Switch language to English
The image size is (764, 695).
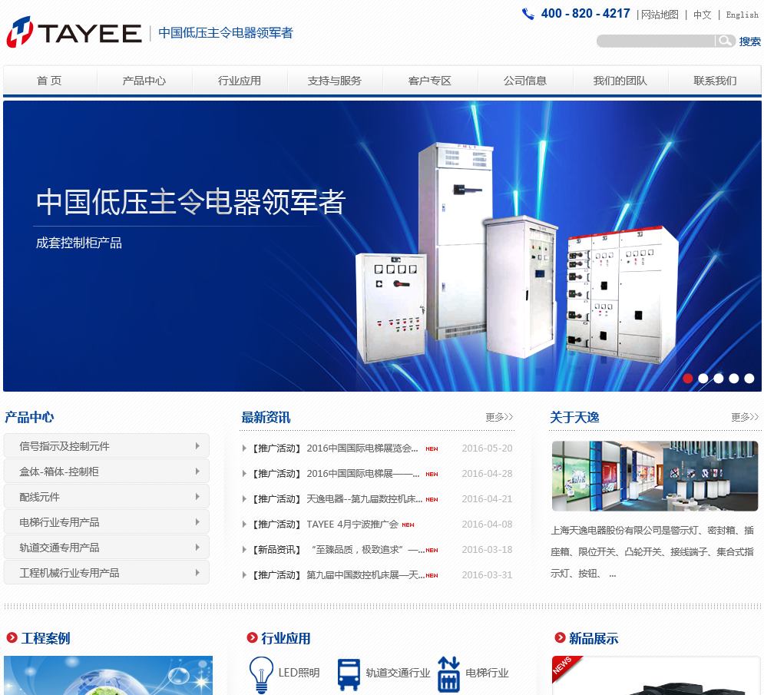pos(742,15)
